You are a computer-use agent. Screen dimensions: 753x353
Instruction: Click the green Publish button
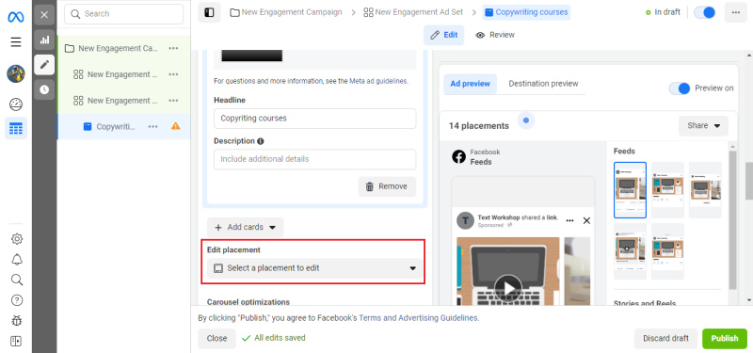click(725, 338)
